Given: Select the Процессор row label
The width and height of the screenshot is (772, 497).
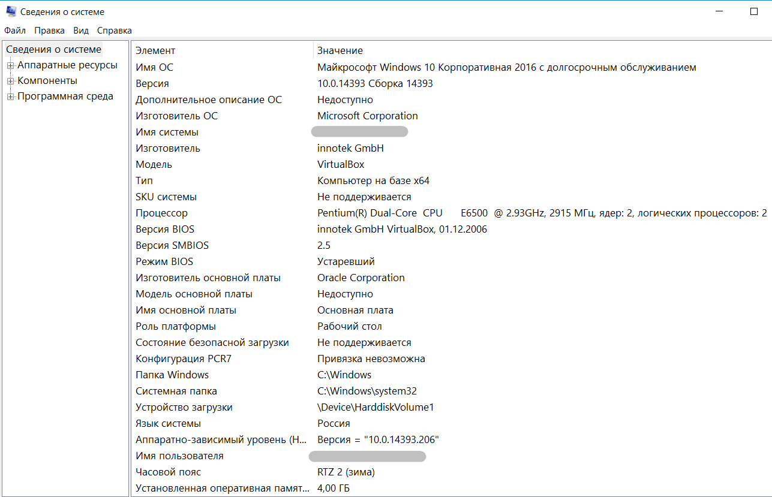Looking at the screenshot, I should (161, 213).
